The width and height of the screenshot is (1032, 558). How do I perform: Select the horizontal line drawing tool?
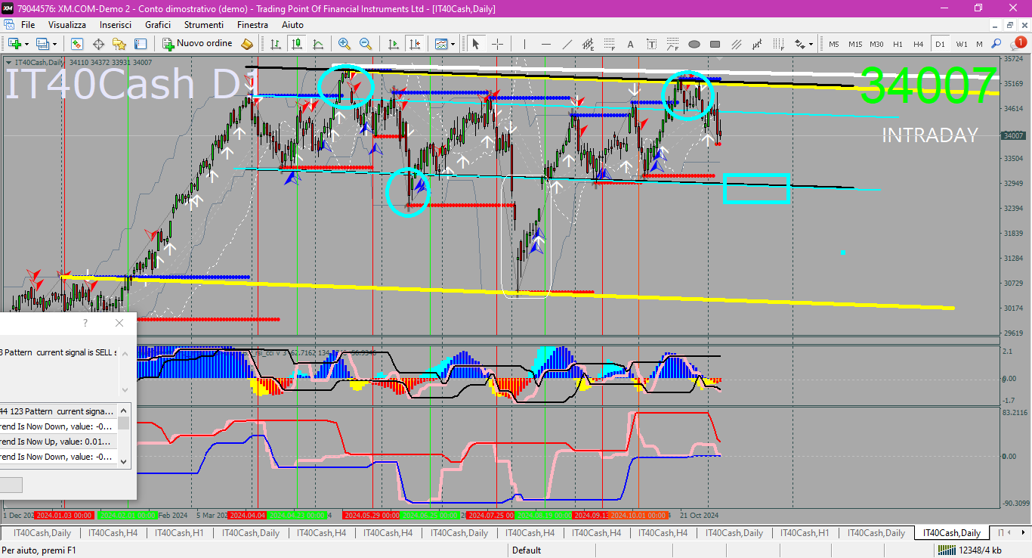coord(546,44)
